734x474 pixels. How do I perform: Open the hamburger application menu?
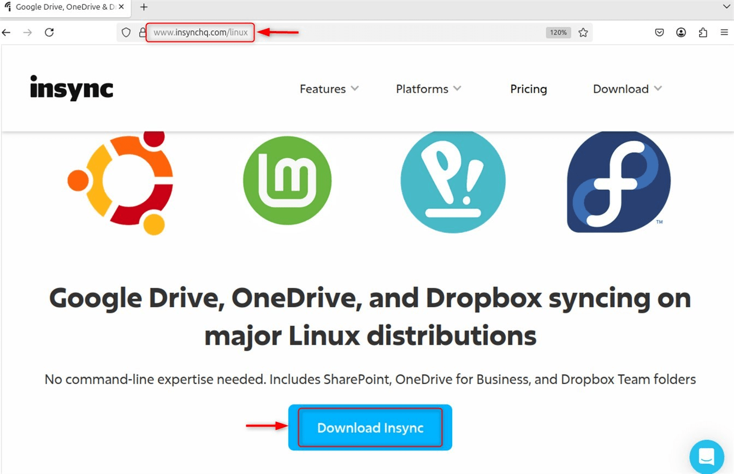724,33
